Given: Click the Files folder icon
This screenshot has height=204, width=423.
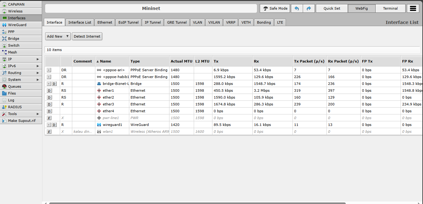Looking at the screenshot, I should pyautogui.click(x=4, y=93).
